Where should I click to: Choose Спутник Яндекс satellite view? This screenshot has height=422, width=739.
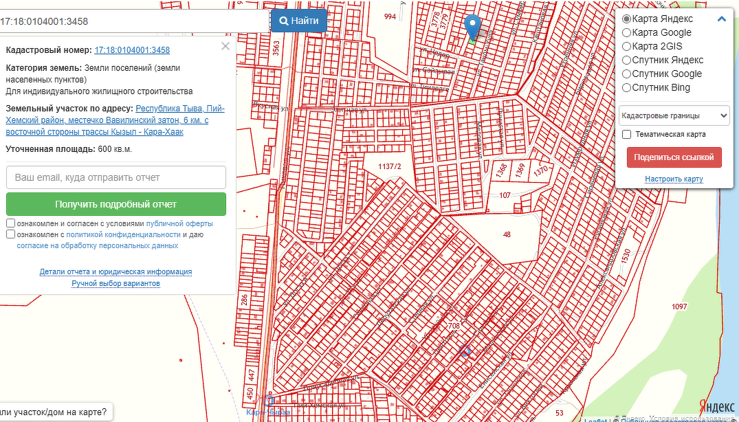(626, 60)
